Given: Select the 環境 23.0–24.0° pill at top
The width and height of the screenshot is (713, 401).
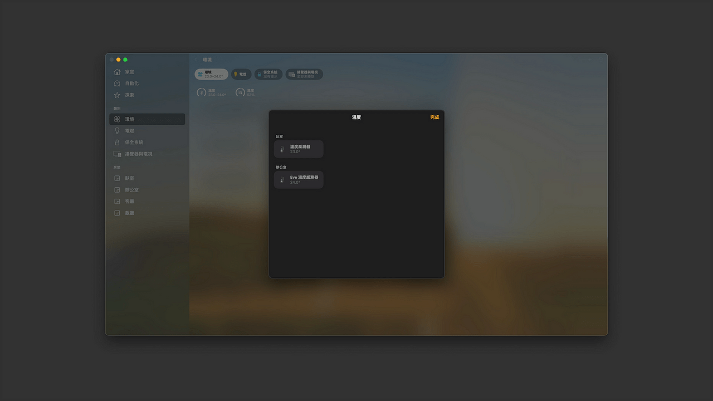Looking at the screenshot, I should click(211, 74).
